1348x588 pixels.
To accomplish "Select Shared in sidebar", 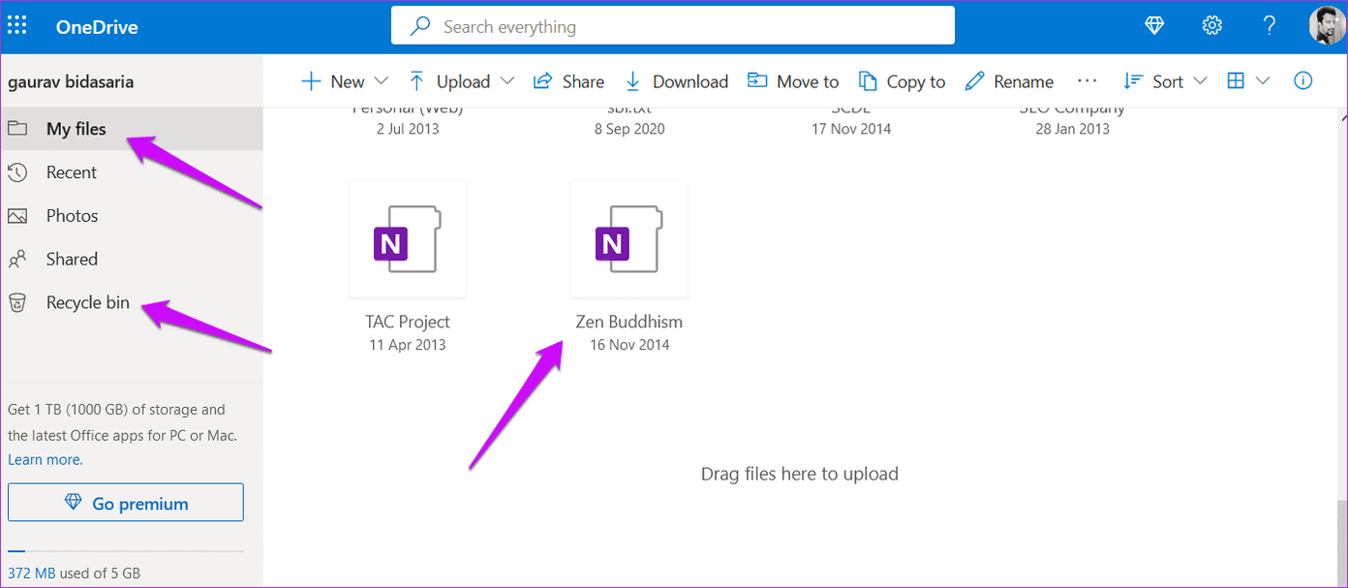I will pyautogui.click(x=131, y=260).
